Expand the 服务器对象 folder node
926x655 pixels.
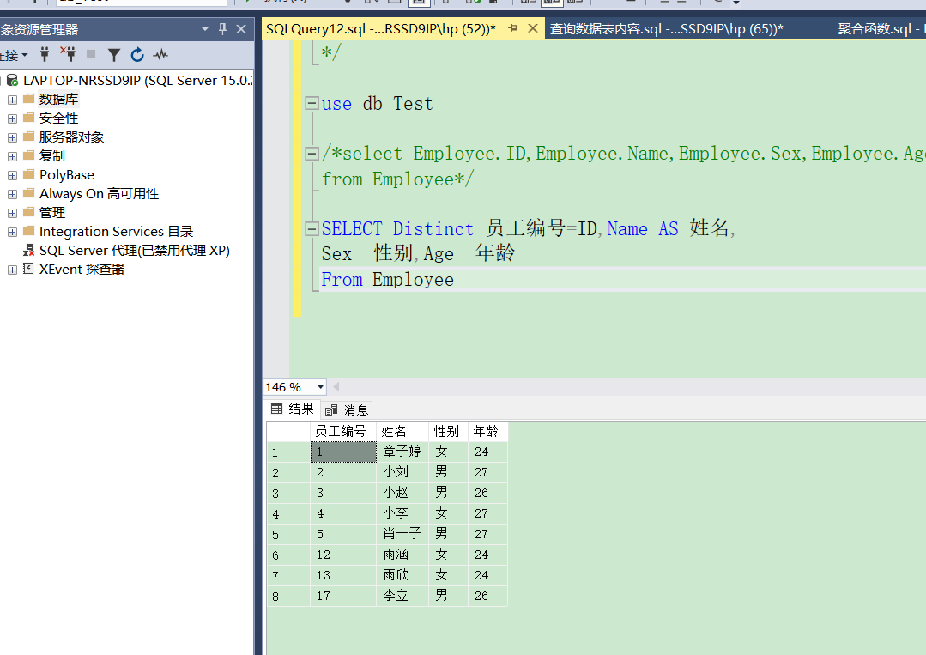coord(12,137)
